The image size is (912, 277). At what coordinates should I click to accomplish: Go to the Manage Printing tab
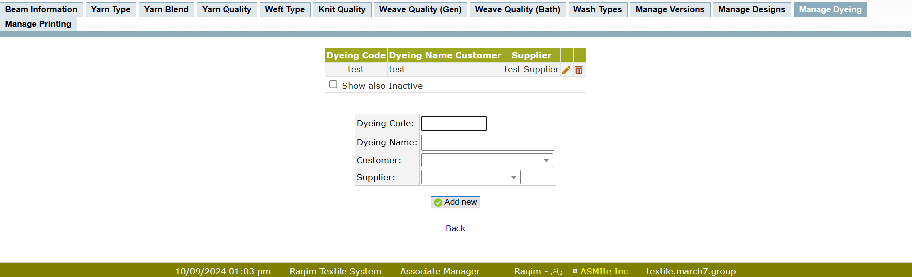38,24
